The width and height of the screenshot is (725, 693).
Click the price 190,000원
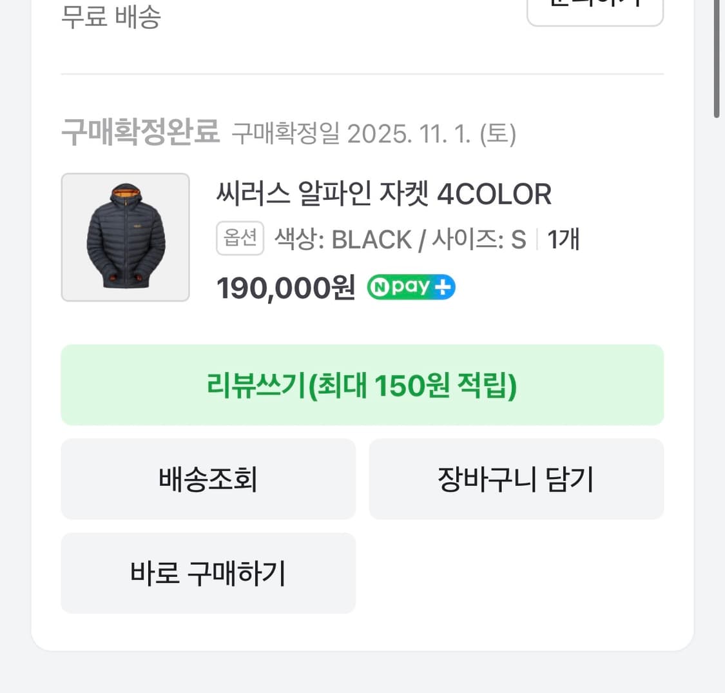coord(284,288)
